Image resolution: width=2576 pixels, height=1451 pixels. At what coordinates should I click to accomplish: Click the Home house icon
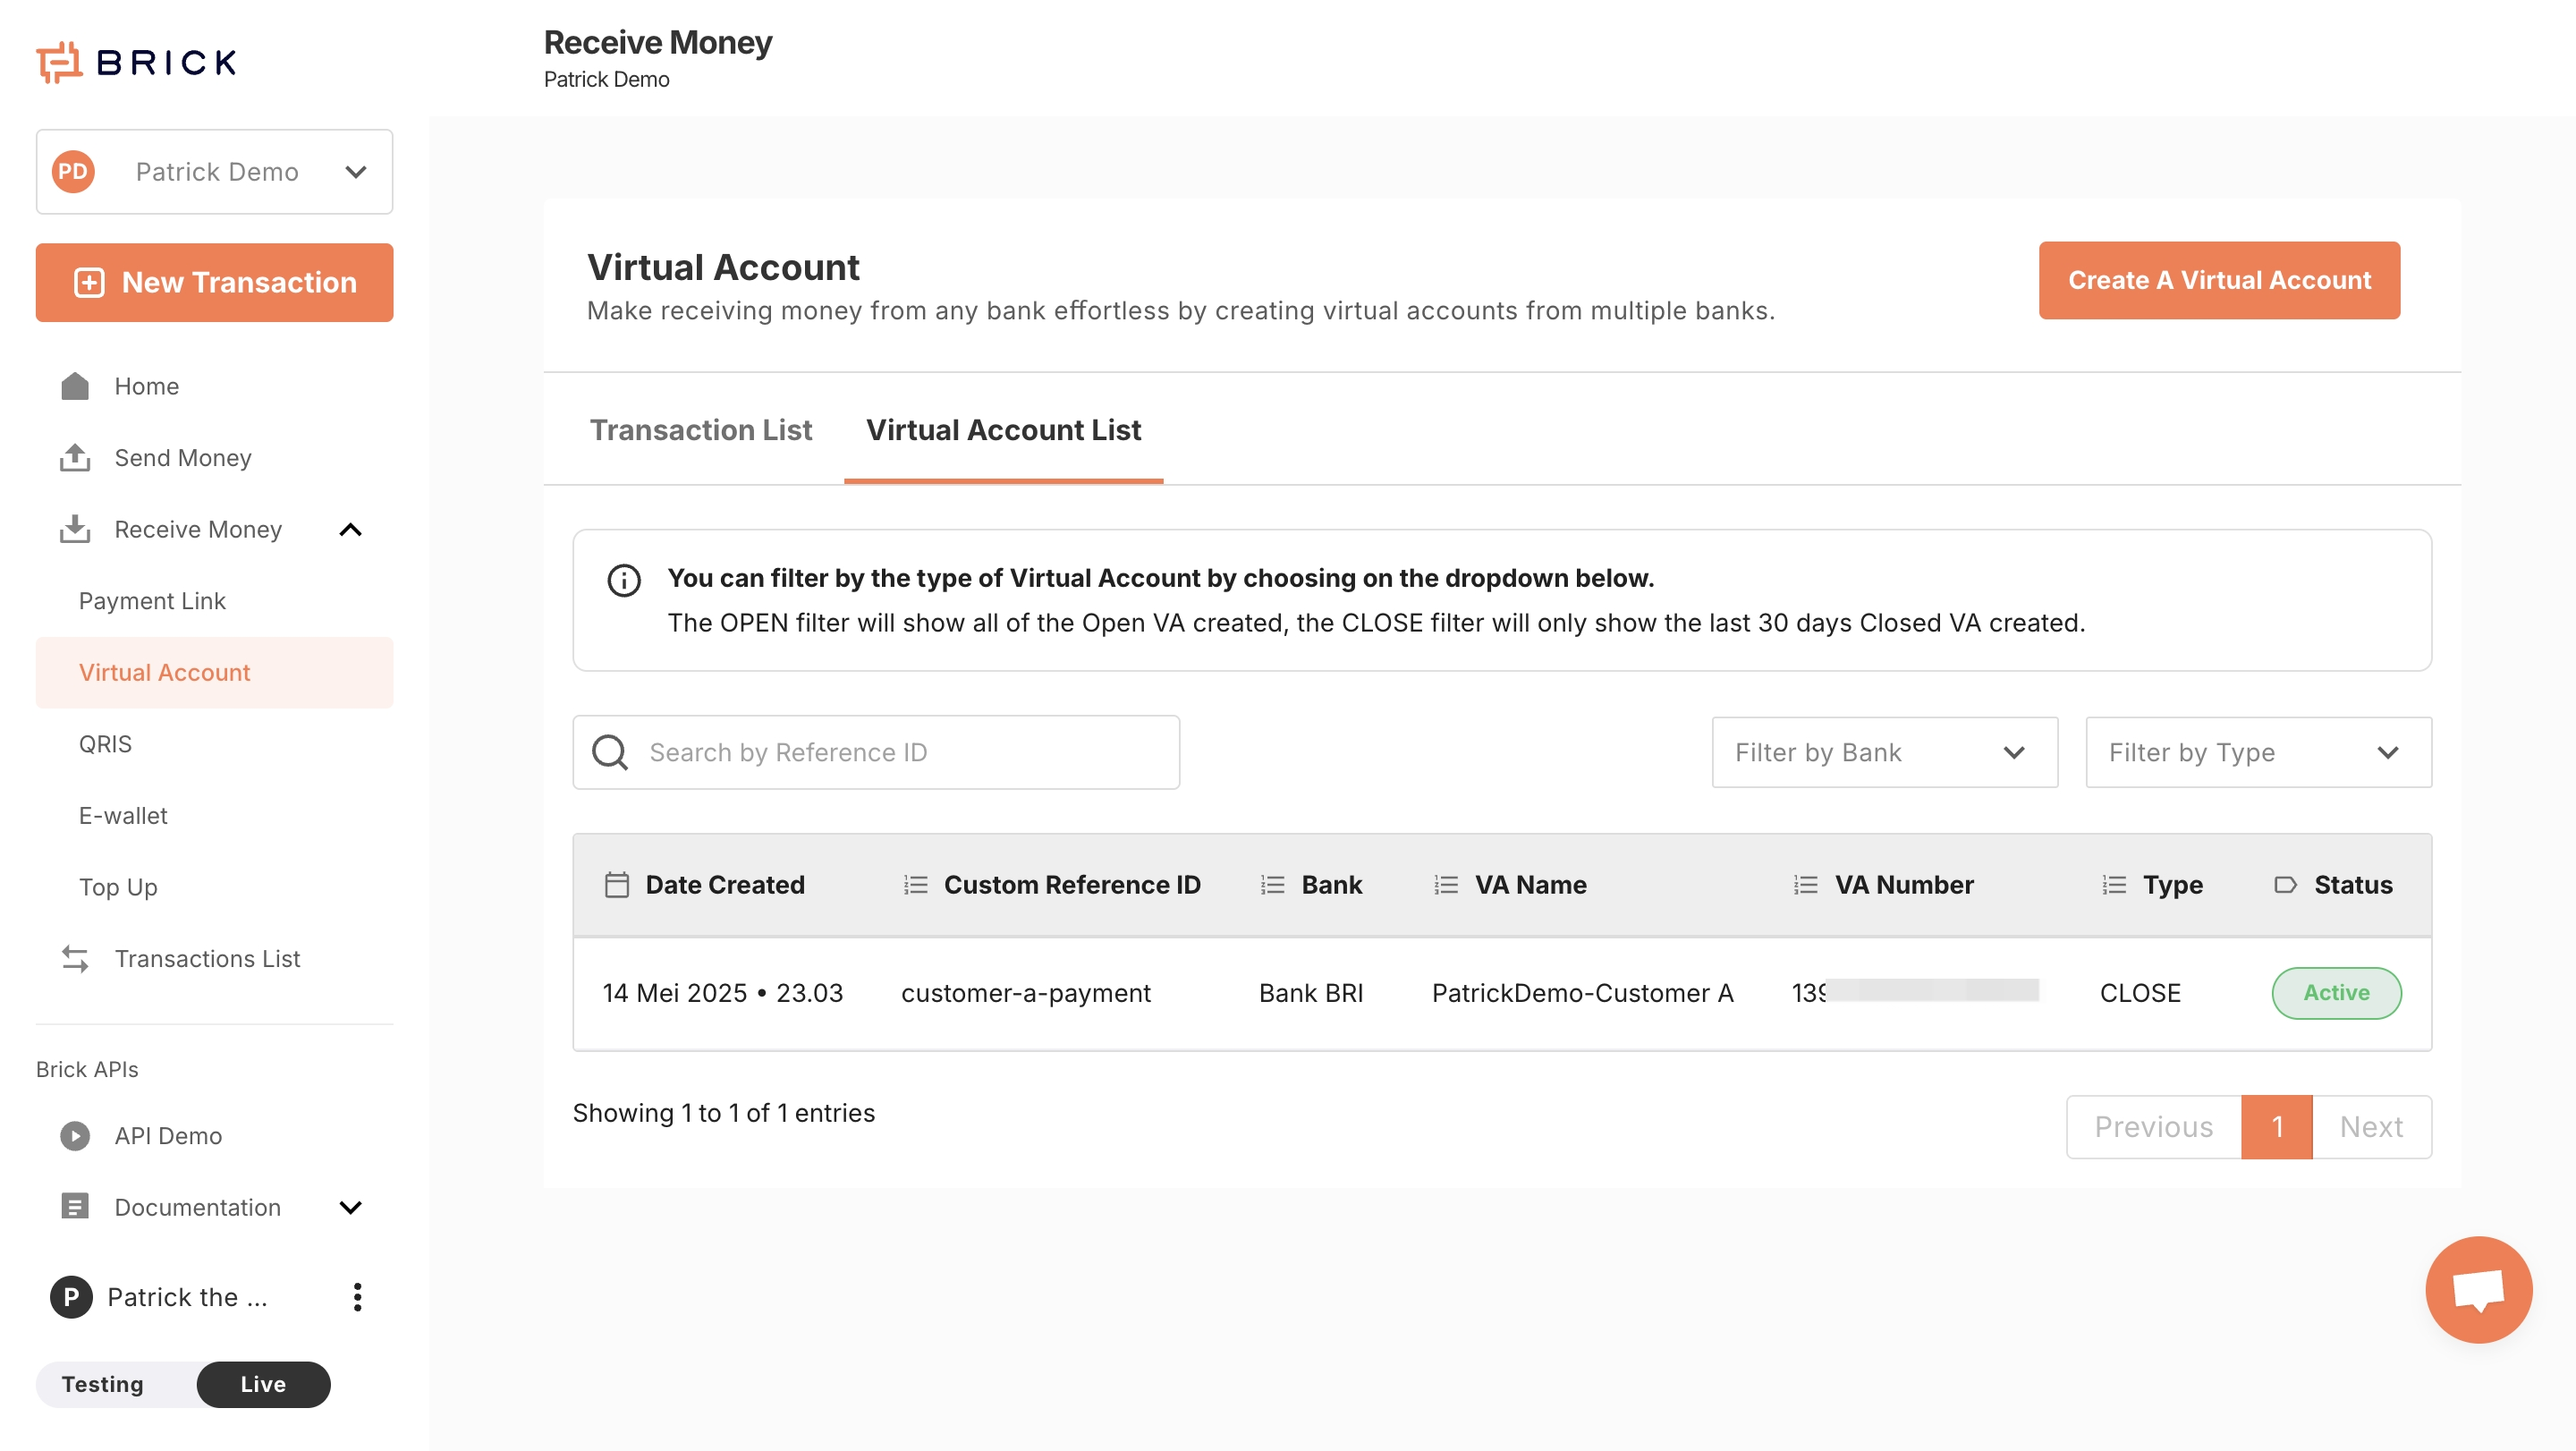click(x=75, y=386)
